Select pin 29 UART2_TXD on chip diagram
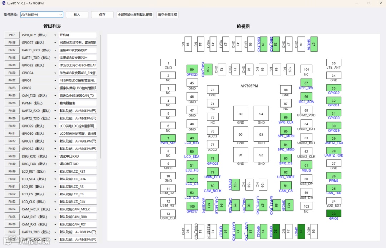Image resolution: width=386 pixels, height=248 pixels. click(333, 138)
